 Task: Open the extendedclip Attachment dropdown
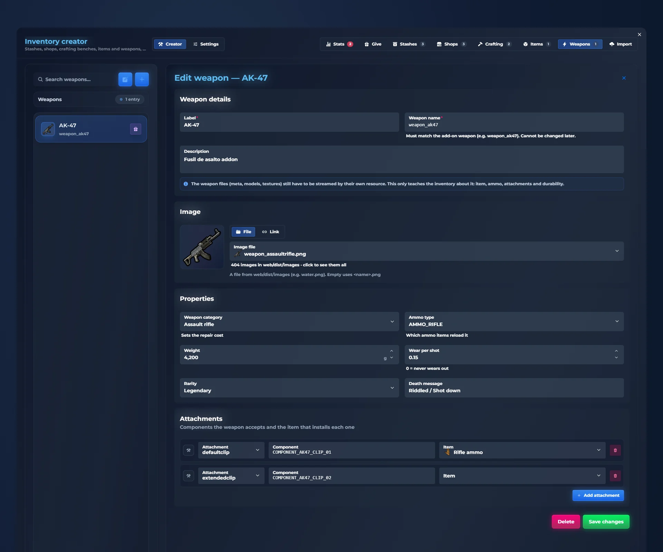click(231, 476)
